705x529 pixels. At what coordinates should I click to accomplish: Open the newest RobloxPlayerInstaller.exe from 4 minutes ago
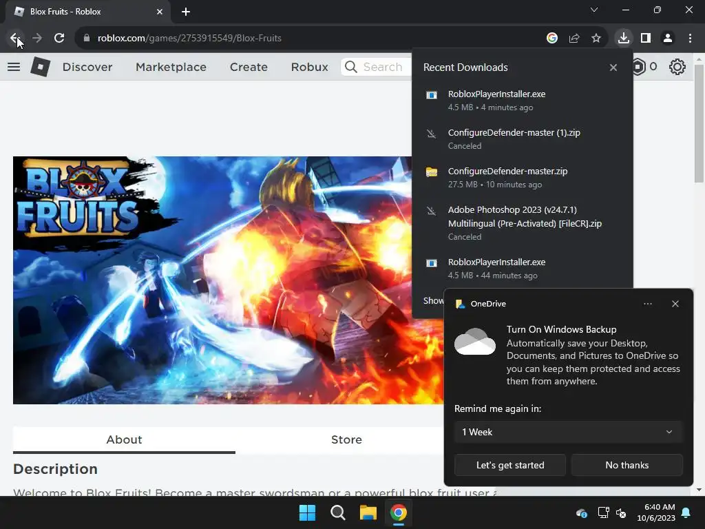(x=523, y=101)
